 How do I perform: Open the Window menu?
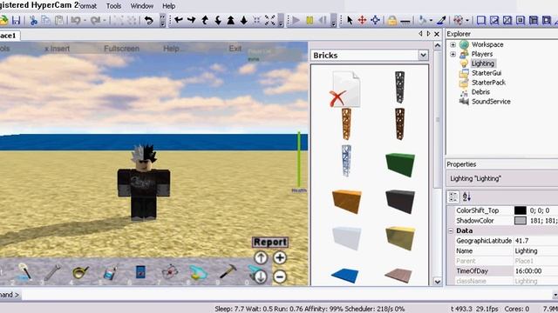click(x=141, y=6)
